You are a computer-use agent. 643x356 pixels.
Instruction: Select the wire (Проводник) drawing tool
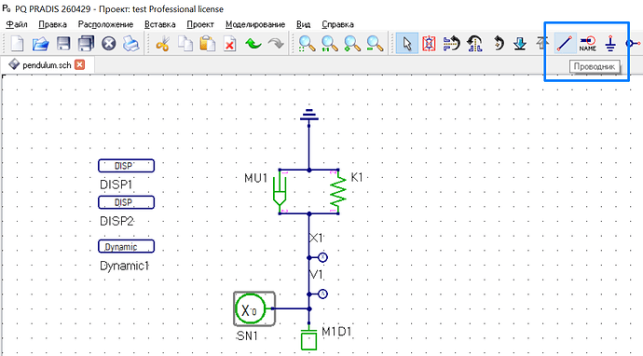pos(565,43)
